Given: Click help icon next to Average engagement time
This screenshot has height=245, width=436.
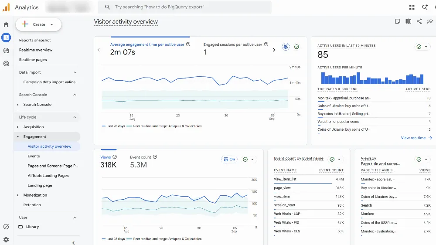Looking at the screenshot, I should coord(188,44).
